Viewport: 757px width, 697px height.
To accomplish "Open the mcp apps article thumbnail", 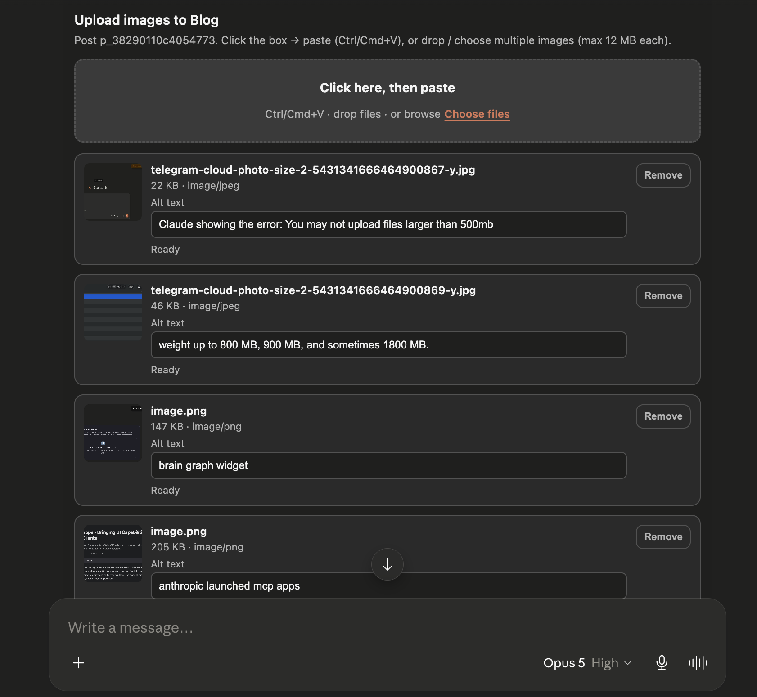I will pyautogui.click(x=113, y=554).
